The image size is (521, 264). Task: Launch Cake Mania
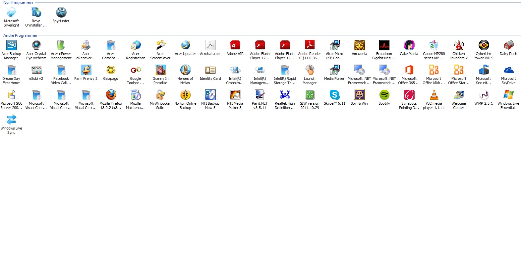[409, 45]
